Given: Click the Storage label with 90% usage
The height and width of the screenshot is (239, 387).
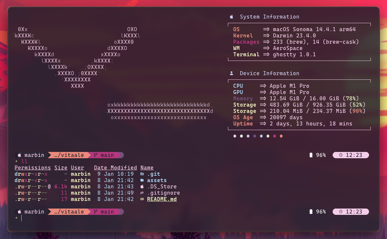Looking at the screenshot, I should click(x=245, y=111).
